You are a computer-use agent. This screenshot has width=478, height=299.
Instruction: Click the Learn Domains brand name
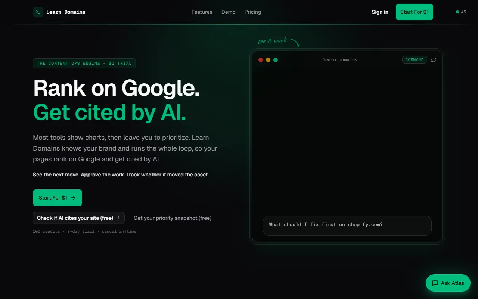tap(66, 12)
